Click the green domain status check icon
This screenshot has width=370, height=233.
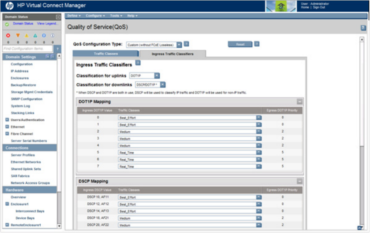point(7,24)
